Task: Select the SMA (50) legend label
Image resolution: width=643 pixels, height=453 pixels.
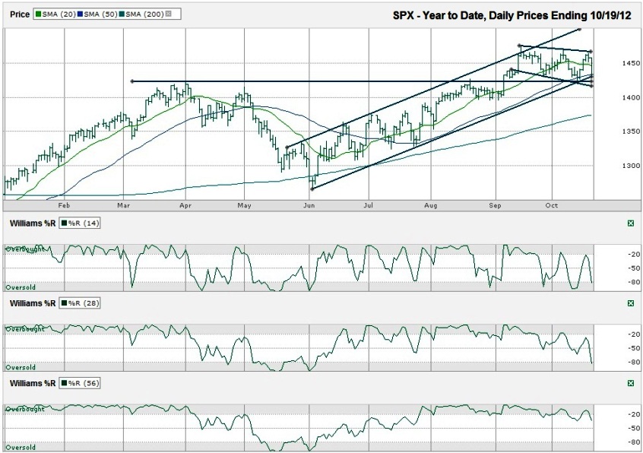Action: point(100,14)
